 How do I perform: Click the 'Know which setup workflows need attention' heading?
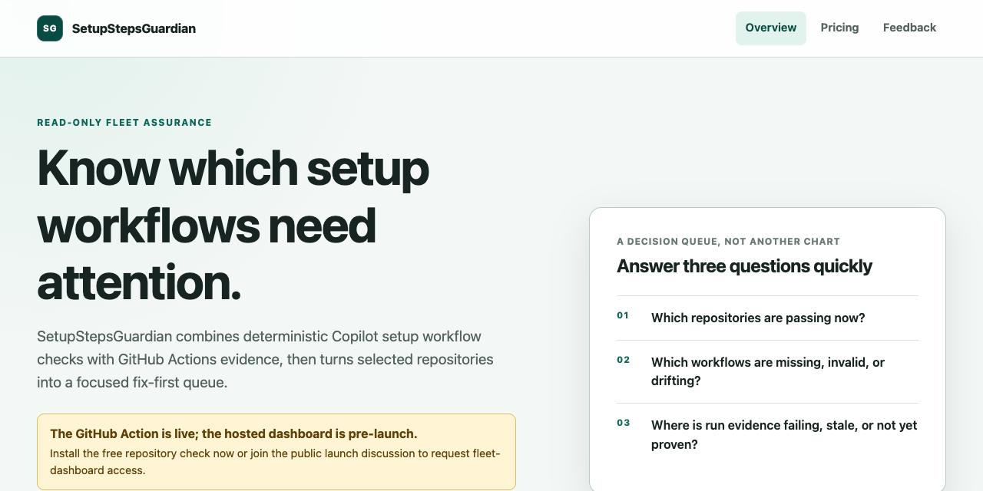233,226
